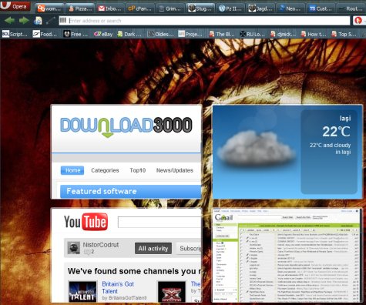Open the Download3000 Speed Dial thumbnail
This screenshot has height=305, width=366.
126,152
